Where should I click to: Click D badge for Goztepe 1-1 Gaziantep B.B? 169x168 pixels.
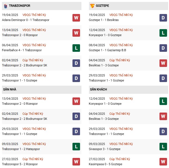[x=163, y=48]
